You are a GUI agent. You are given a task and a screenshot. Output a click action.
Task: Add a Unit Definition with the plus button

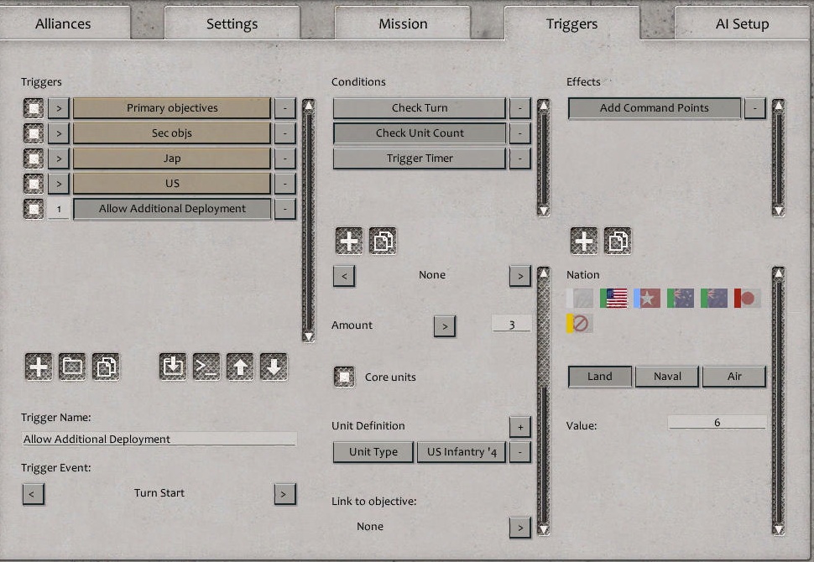520,427
